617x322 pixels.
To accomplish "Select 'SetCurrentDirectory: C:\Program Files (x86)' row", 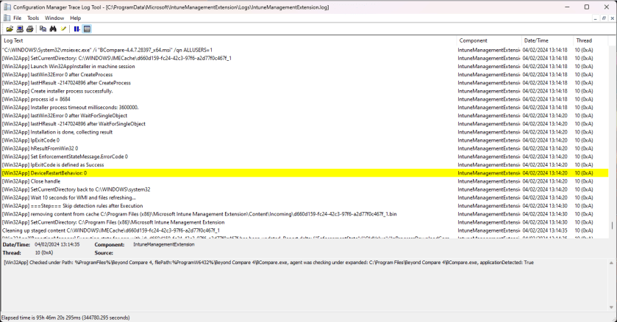I will [305, 222].
